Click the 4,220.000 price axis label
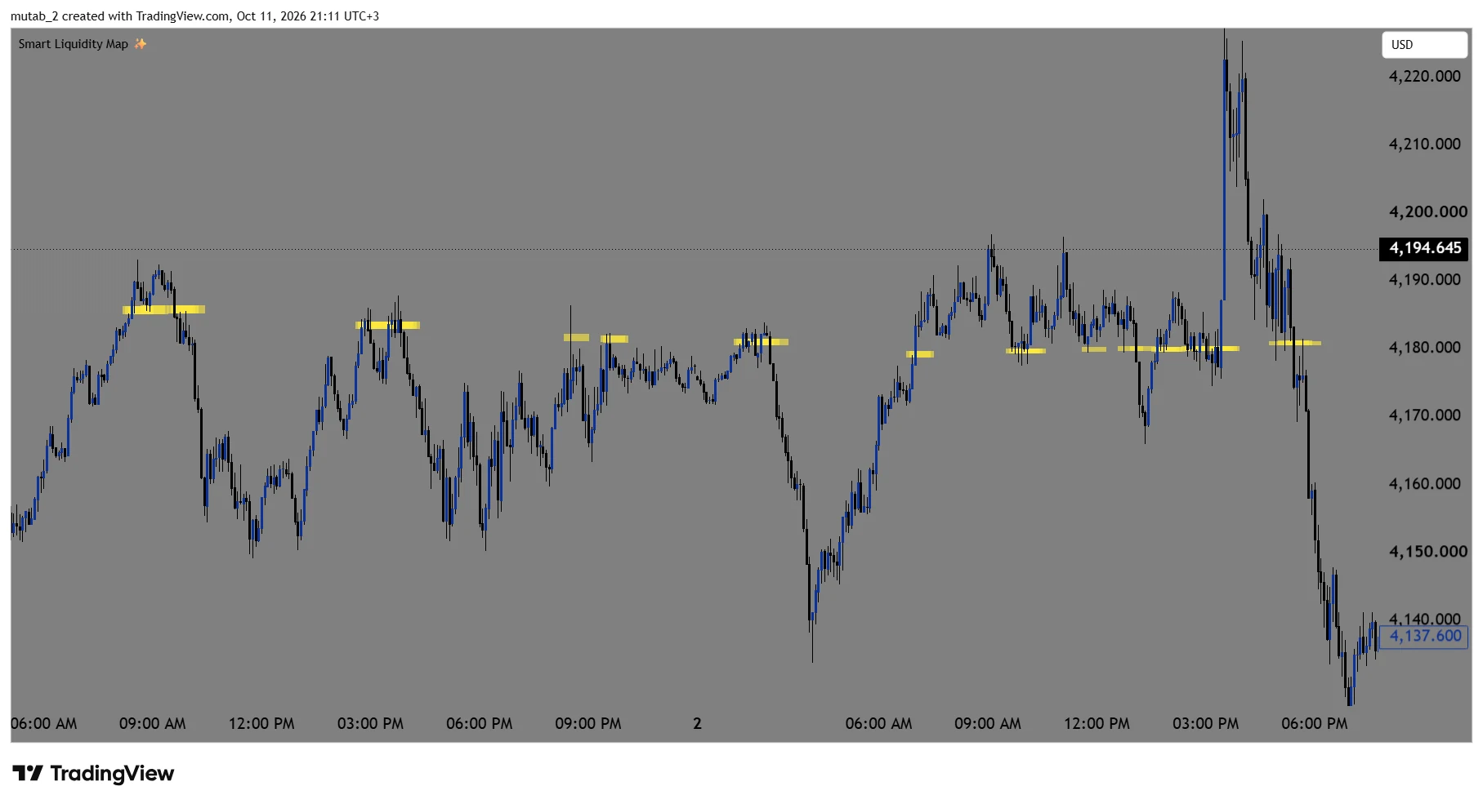This screenshot has height=804, width=1483. coord(1425,77)
